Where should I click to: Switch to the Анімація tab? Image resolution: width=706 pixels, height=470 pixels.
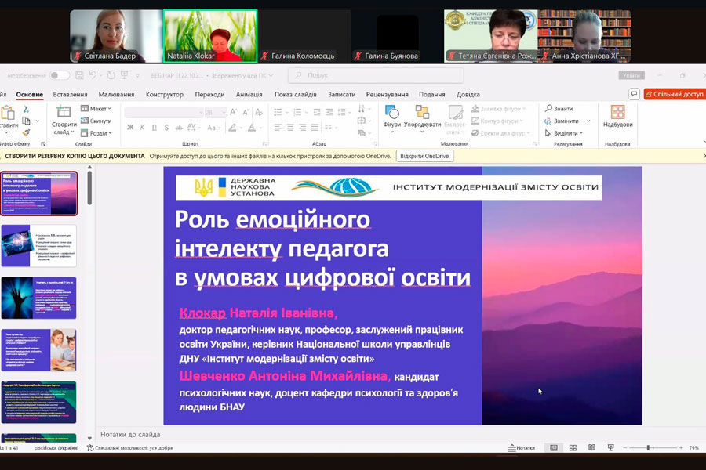click(249, 94)
